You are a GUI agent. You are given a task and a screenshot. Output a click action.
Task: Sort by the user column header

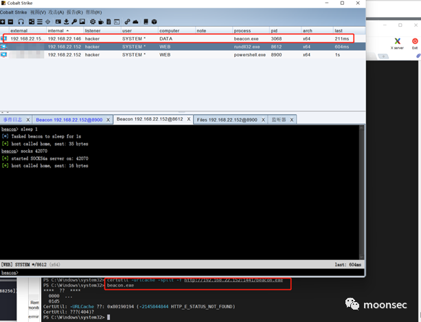click(x=139, y=31)
